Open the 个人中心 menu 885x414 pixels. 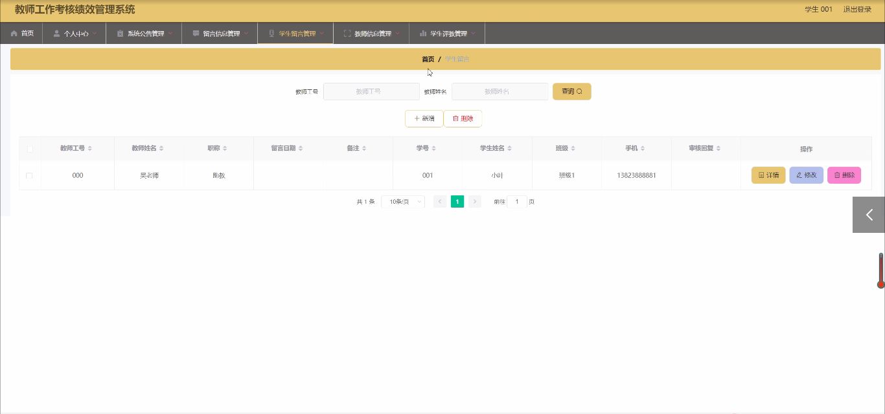coord(75,33)
